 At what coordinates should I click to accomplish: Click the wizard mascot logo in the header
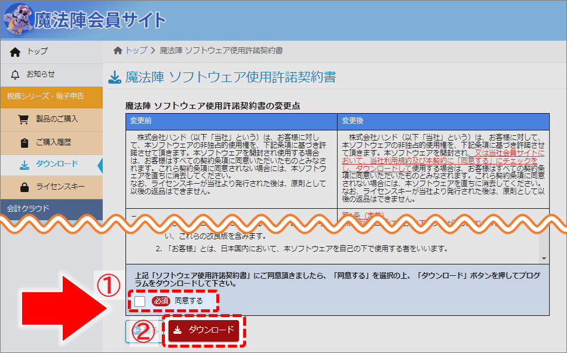(x=18, y=18)
